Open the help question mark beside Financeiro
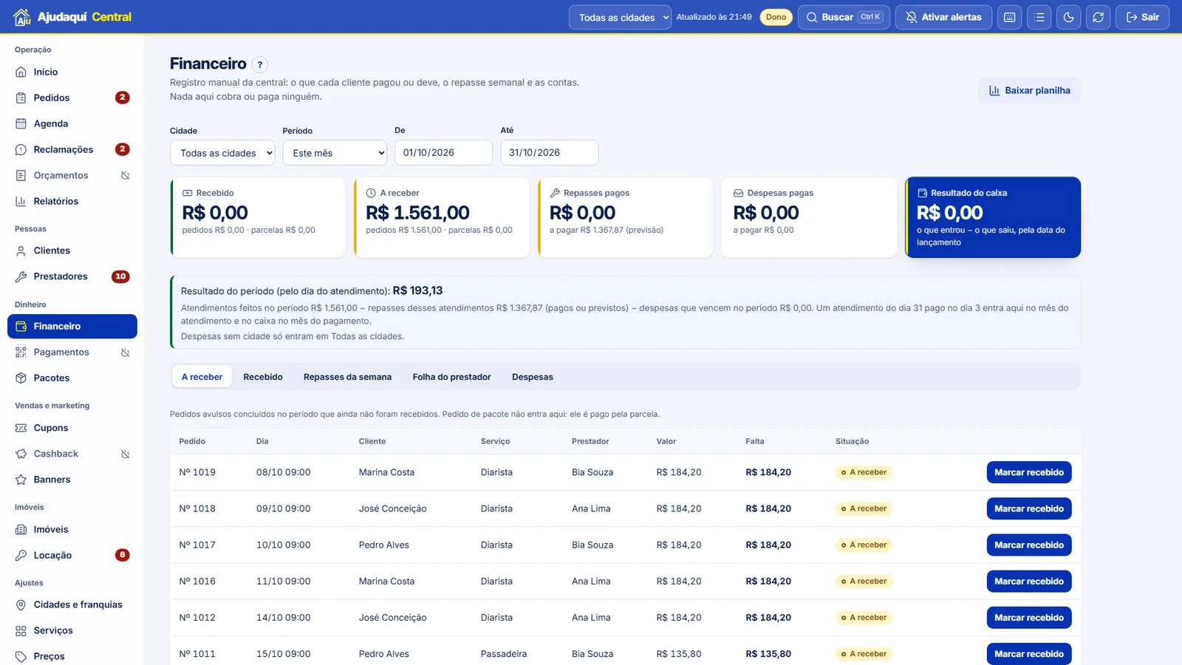Screen dimensions: 1182x665 pyautogui.click(x=260, y=64)
